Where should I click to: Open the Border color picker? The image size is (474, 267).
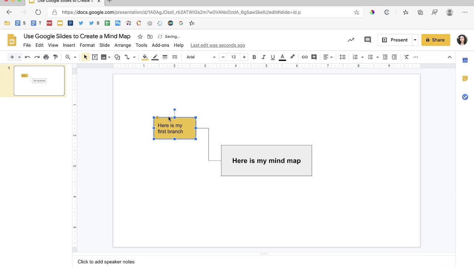(x=155, y=57)
